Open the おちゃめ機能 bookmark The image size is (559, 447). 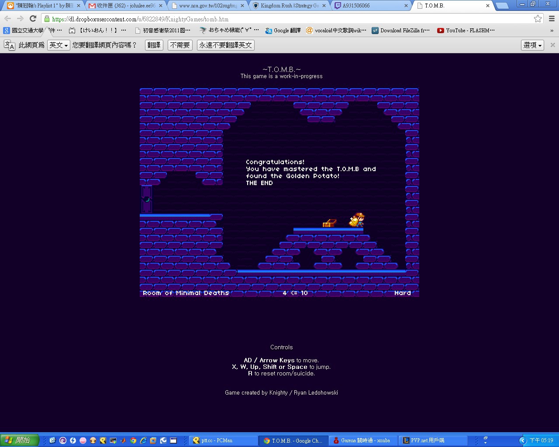[x=229, y=31]
